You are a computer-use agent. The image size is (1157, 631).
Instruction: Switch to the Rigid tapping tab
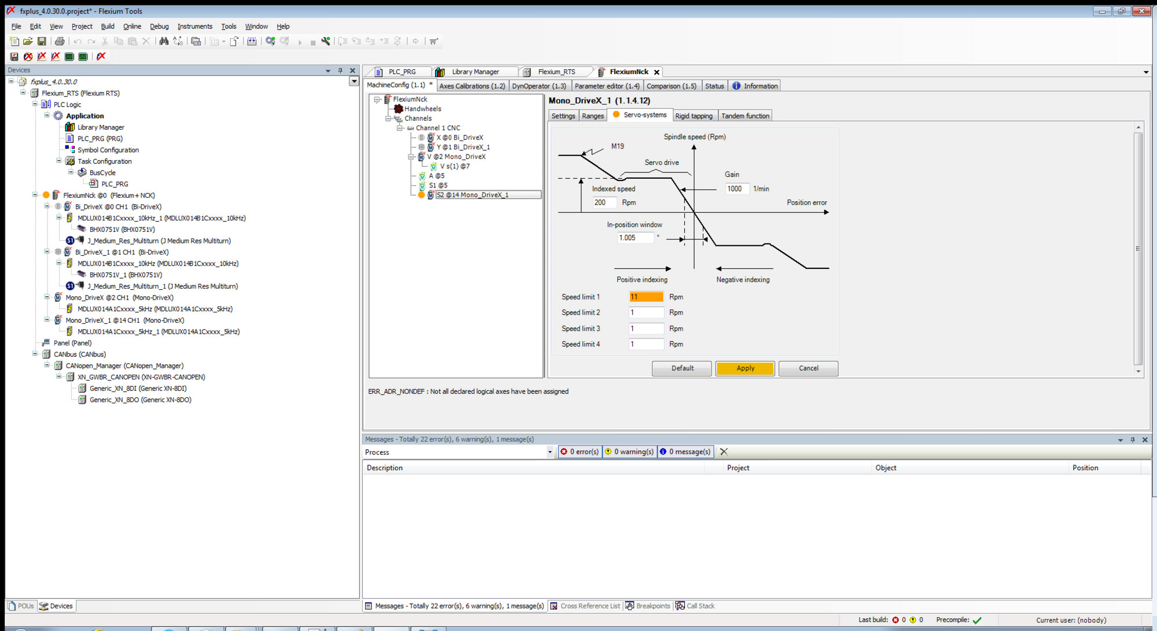(x=693, y=116)
